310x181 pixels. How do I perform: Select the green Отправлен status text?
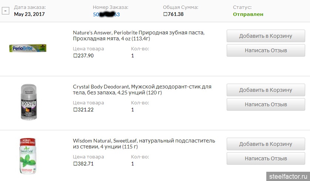tap(248, 14)
